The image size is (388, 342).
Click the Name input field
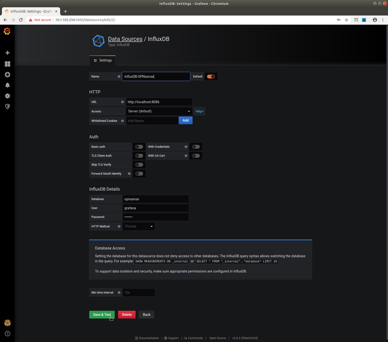pos(156,77)
